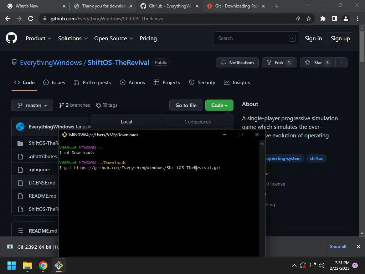Open the share page icon in address bar

click(x=297, y=19)
